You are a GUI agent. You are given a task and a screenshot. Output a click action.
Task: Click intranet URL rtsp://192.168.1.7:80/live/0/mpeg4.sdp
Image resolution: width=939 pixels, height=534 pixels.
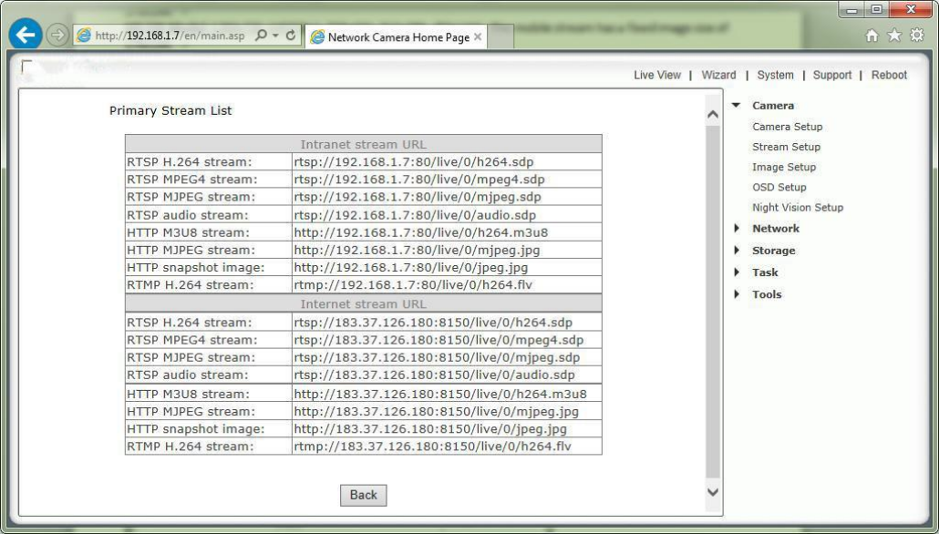pyautogui.click(x=419, y=179)
